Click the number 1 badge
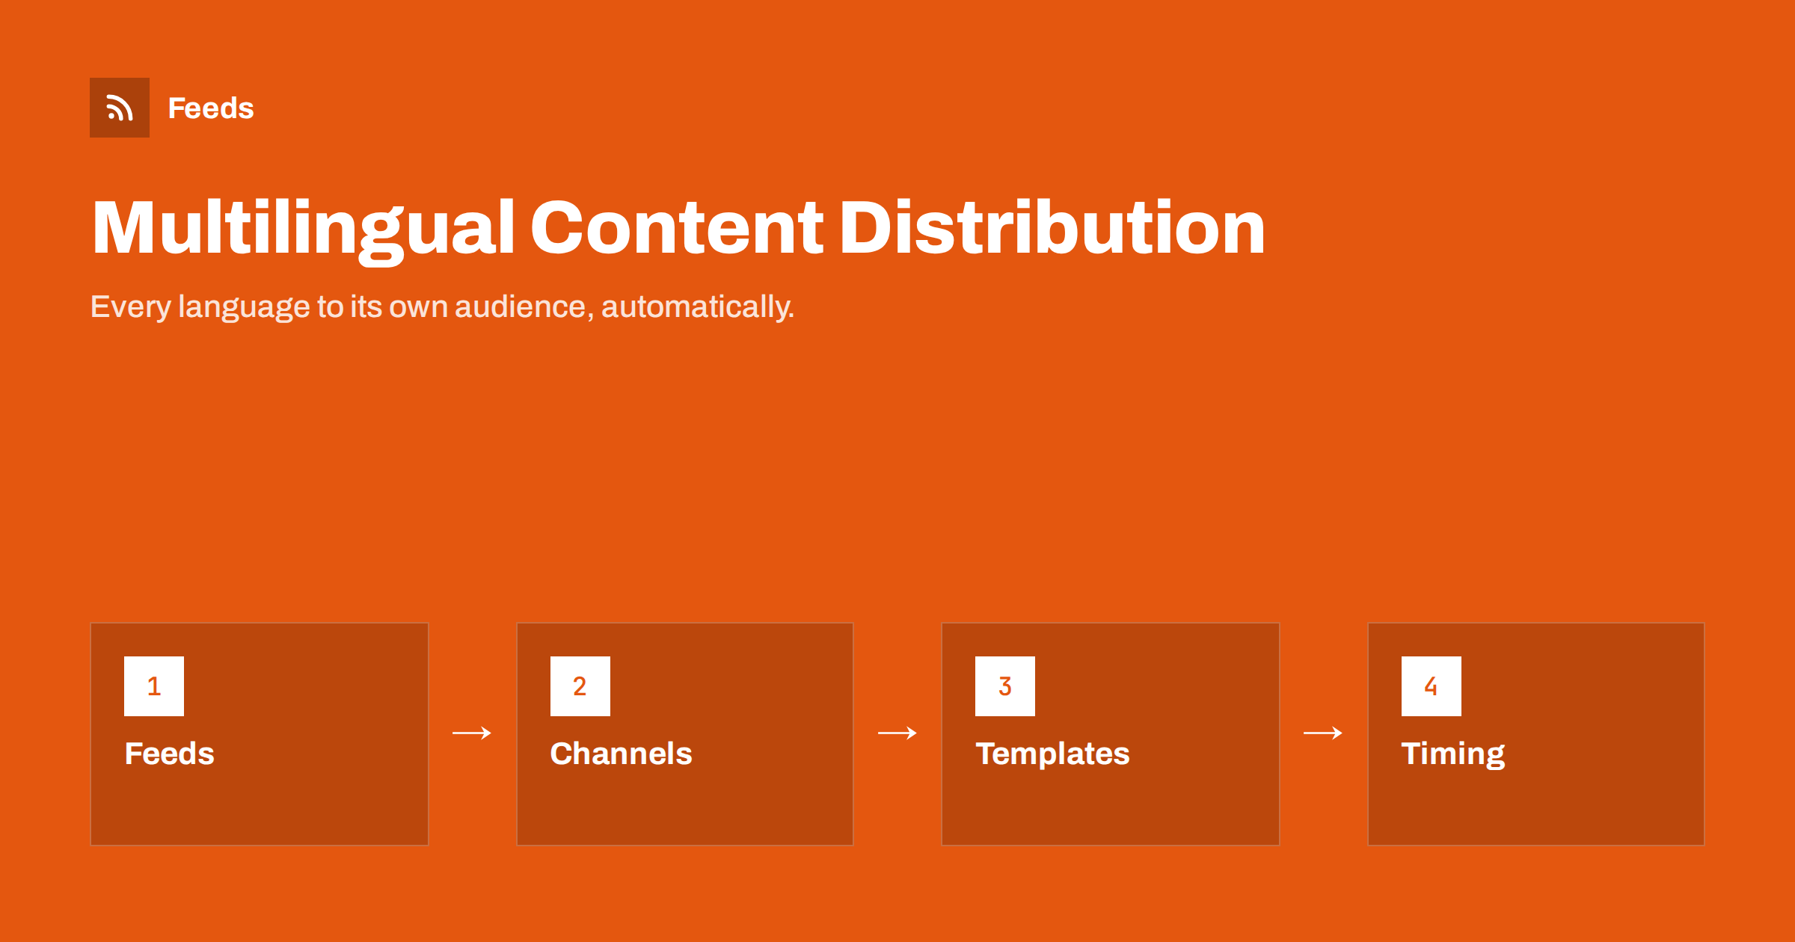The width and height of the screenshot is (1795, 942). tap(154, 686)
